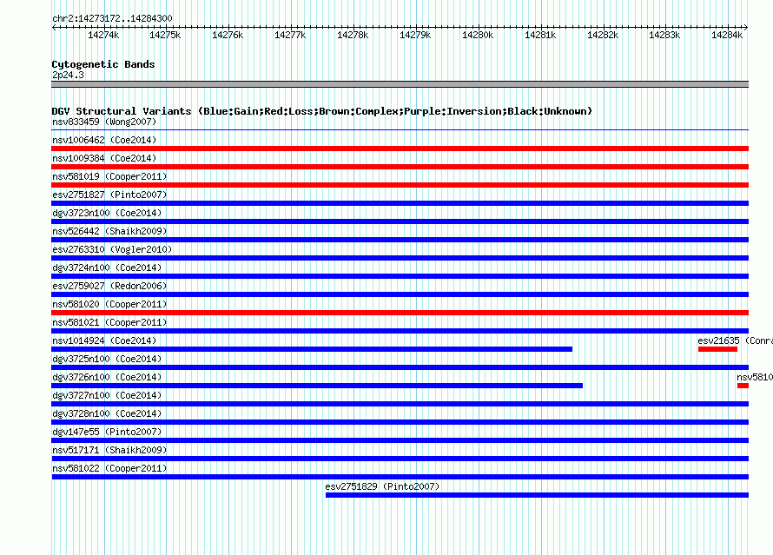Open the dgv3725n100 (Coe2014) label
This screenshot has height=555, width=773.
(107, 359)
